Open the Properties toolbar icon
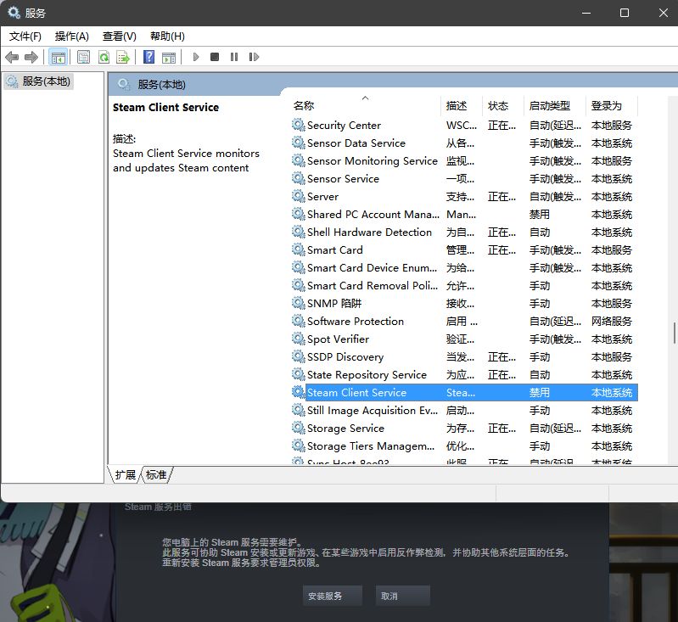The width and height of the screenshot is (678, 622). 83,57
